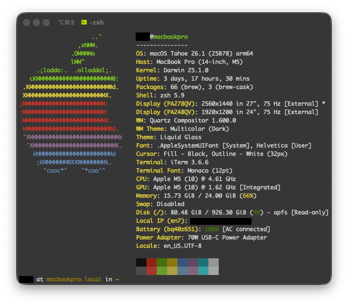
Task: Click the dark blue swatch in top row
Action: [x=183, y=262]
